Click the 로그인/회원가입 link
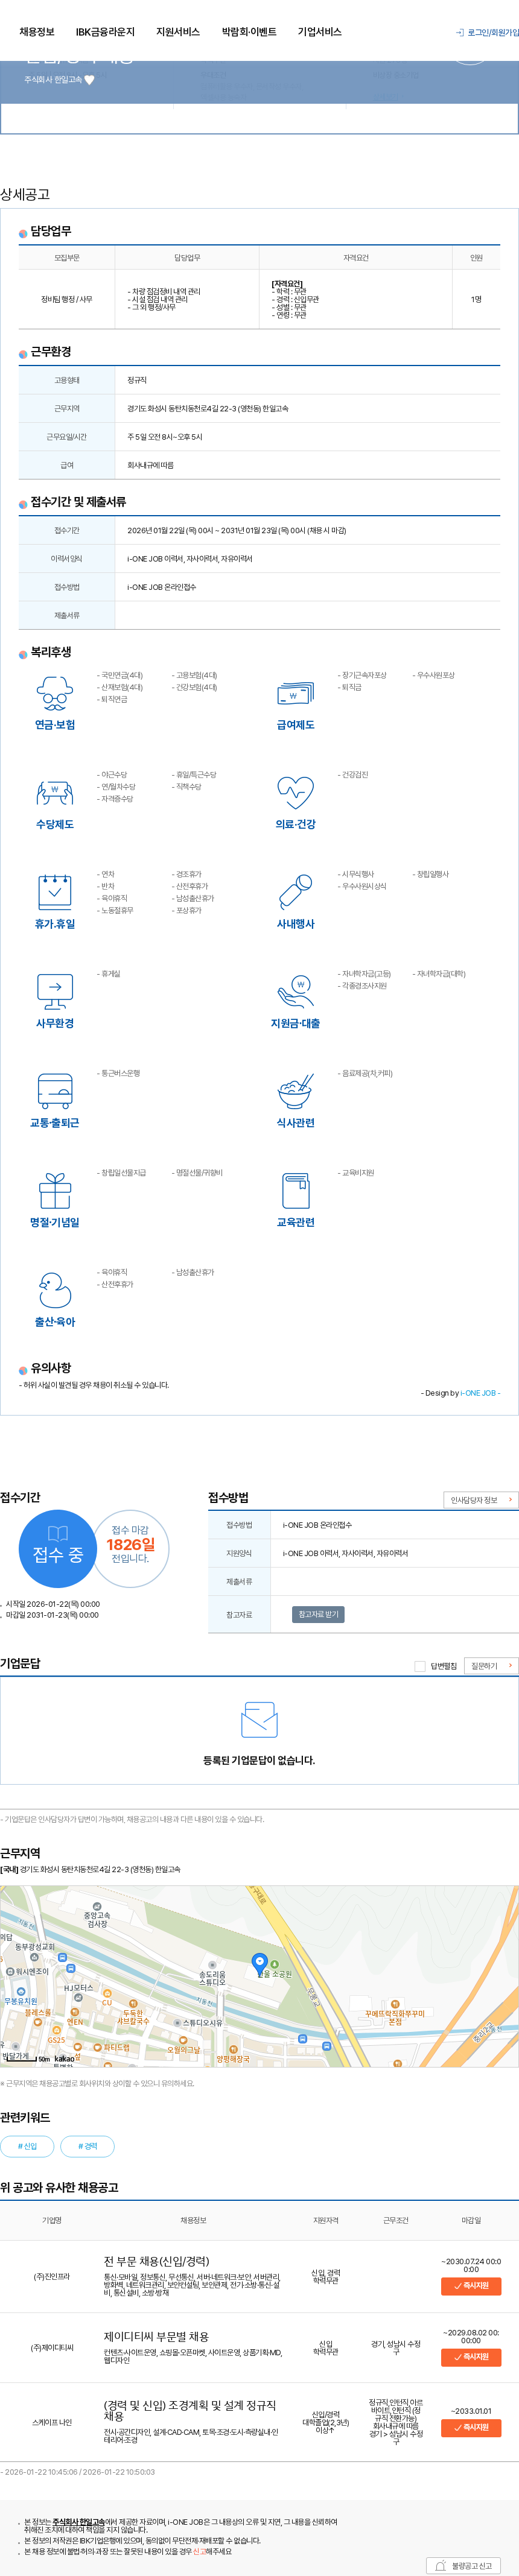This screenshot has width=519, height=2576. 488,33
